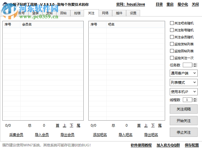Click 最小化 in the title bar

[x=183, y=4]
